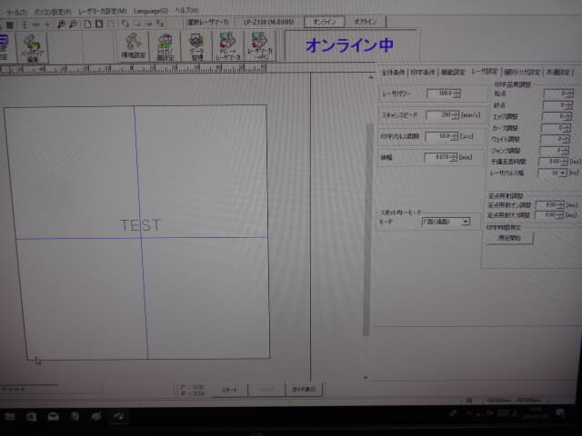This screenshot has height=436, width=582.
Task: Switch to the 全体条件 tab
Action: pyautogui.click(x=392, y=72)
